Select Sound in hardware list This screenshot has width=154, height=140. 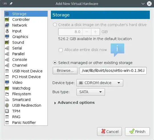click(x=26, y=42)
